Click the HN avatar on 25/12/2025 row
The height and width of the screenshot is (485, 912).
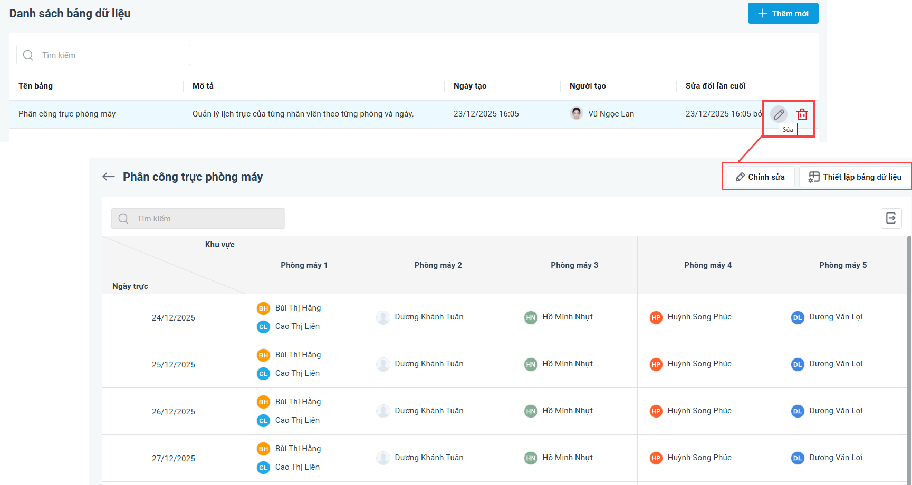(531, 364)
